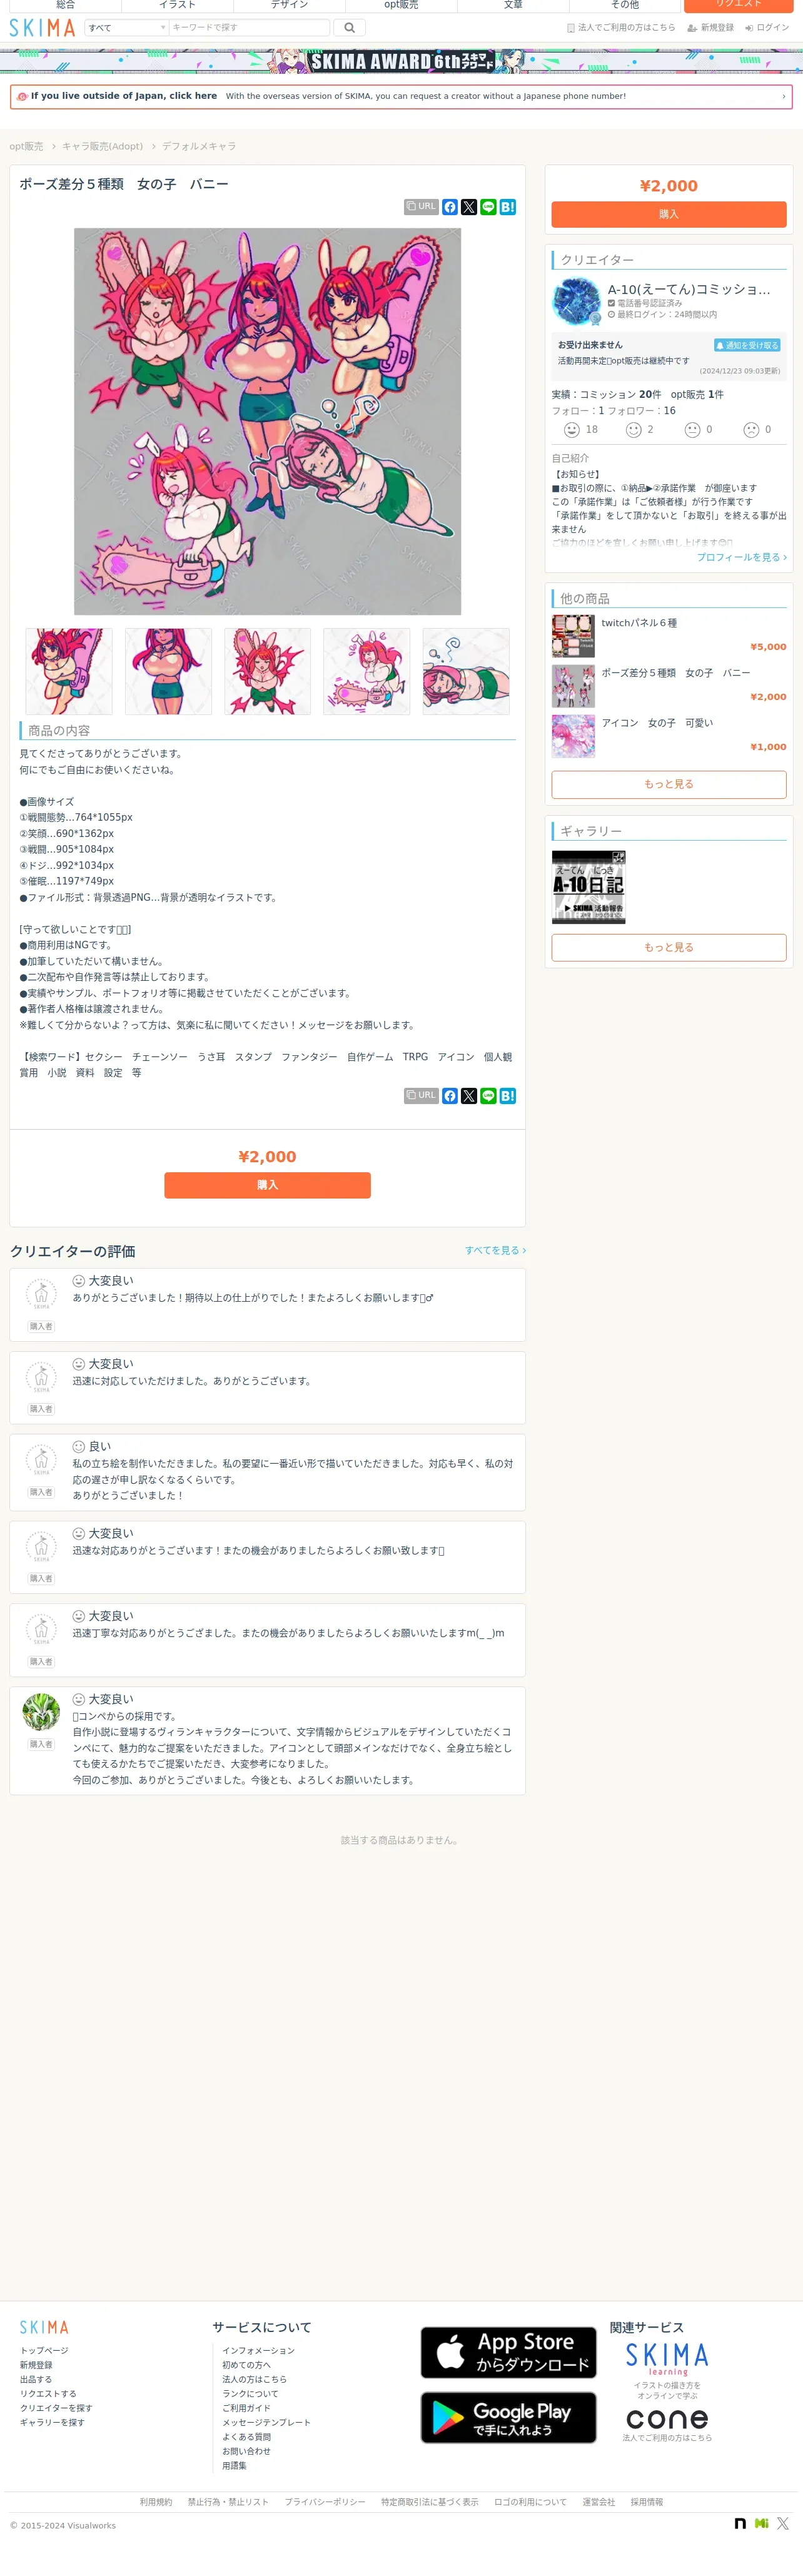Viewport: 803px width, 2576px height.
Task: Click すべてを見る link for reviews
Action: pyautogui.click(x=495, y=1250)
